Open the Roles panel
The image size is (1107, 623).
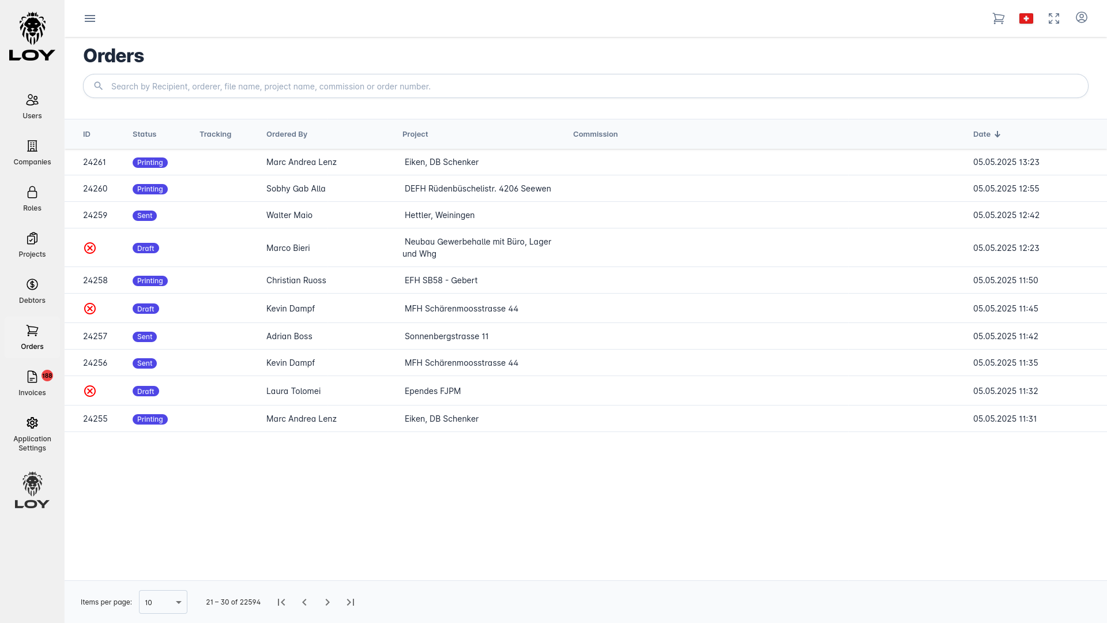[32, 198]
